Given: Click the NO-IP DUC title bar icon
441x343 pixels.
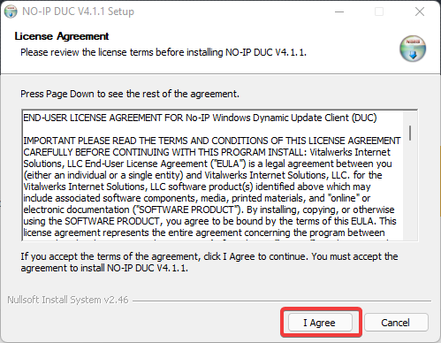Looking at the screenshot, I should (x=11, y=11).
